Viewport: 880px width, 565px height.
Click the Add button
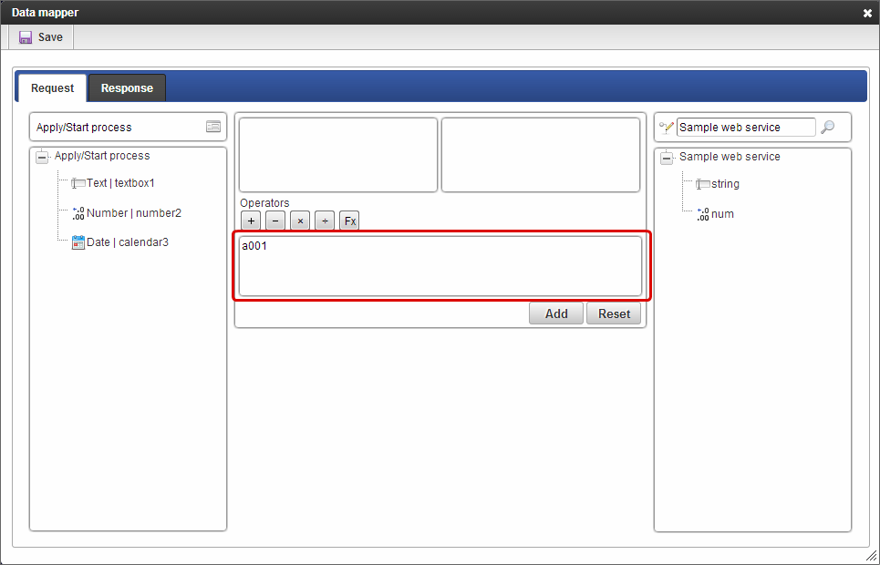[556, 313]
